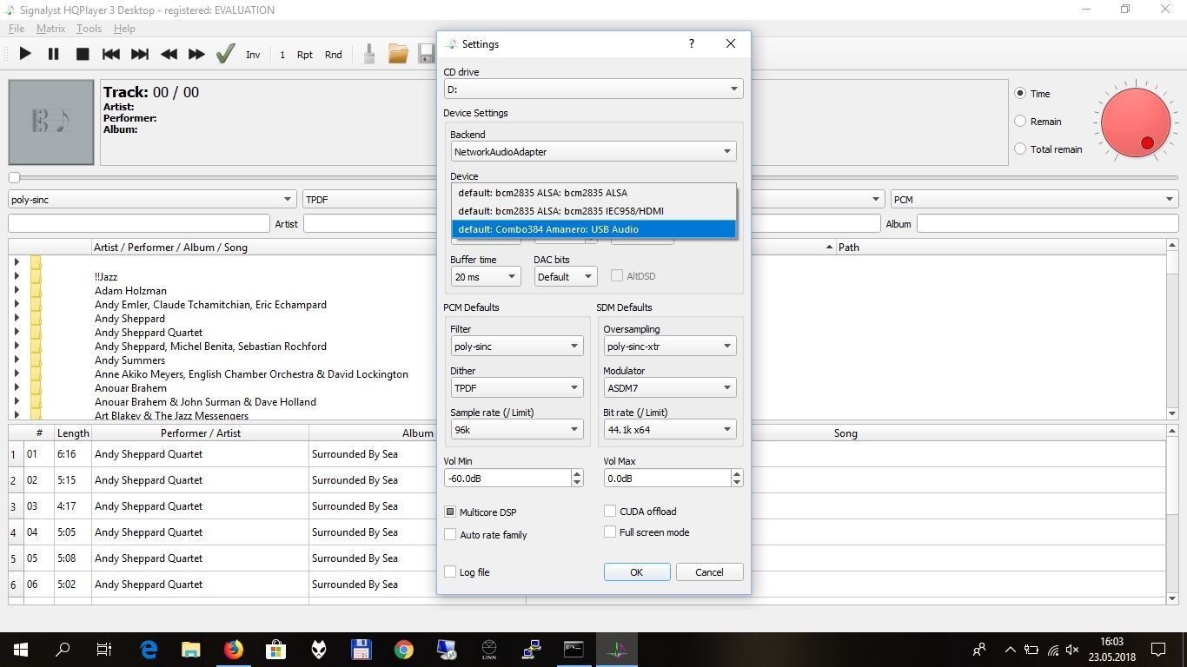This screenshot has width=1187, height=667.
Task: Open the File menu
Action: click(17, 29)
